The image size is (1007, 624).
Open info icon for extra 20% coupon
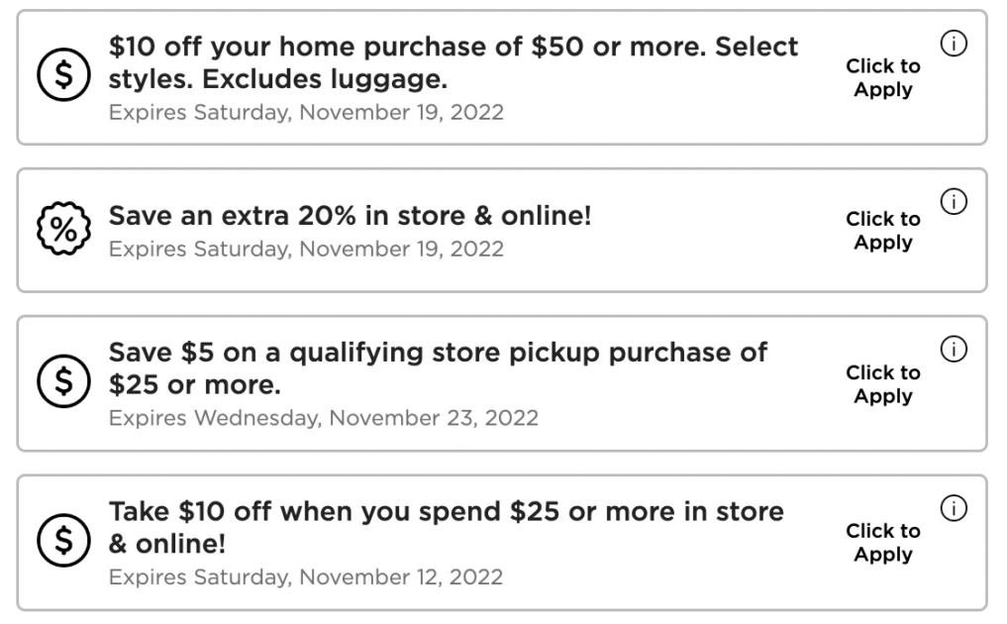954,202
